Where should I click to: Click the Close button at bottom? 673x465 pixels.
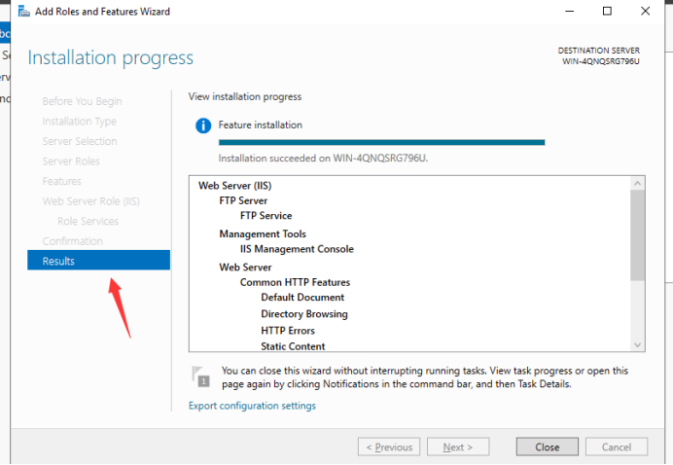pyautogui.click(x=547, y=447)
